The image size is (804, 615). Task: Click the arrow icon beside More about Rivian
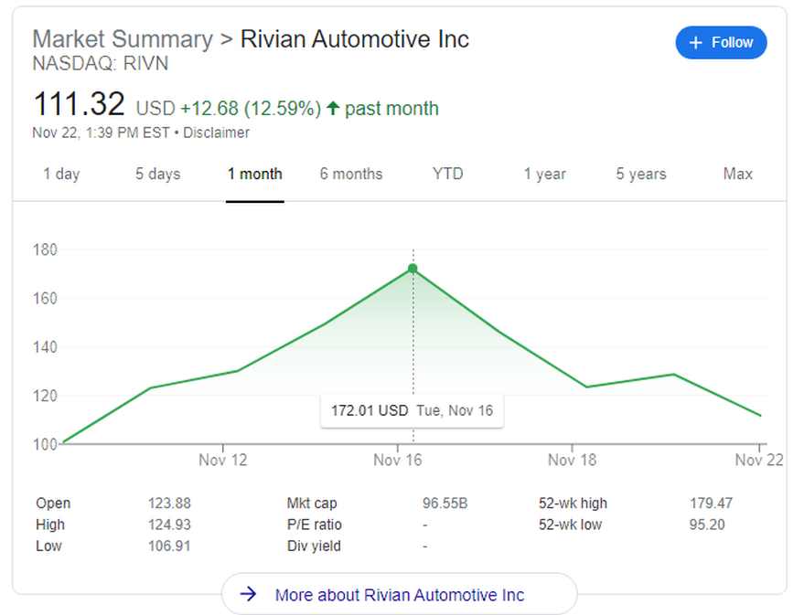coord(248,595)
